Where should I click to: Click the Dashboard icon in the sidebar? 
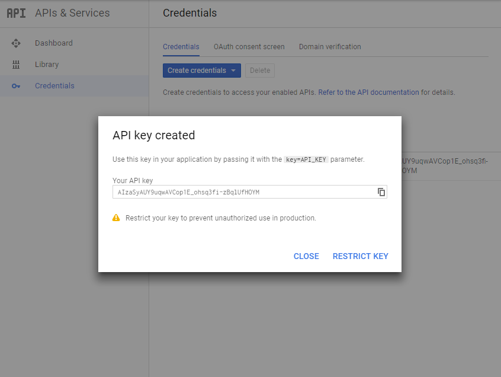click(x=16, y=43)
